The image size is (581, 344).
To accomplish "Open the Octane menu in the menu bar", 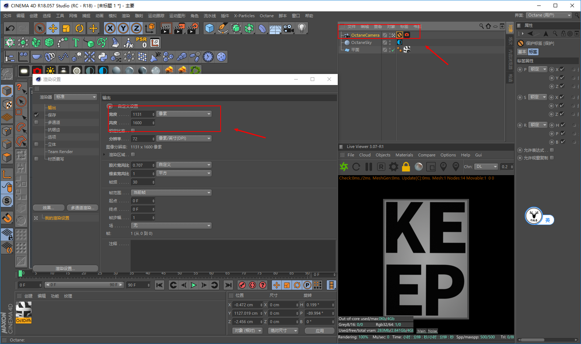I will 266,16.
